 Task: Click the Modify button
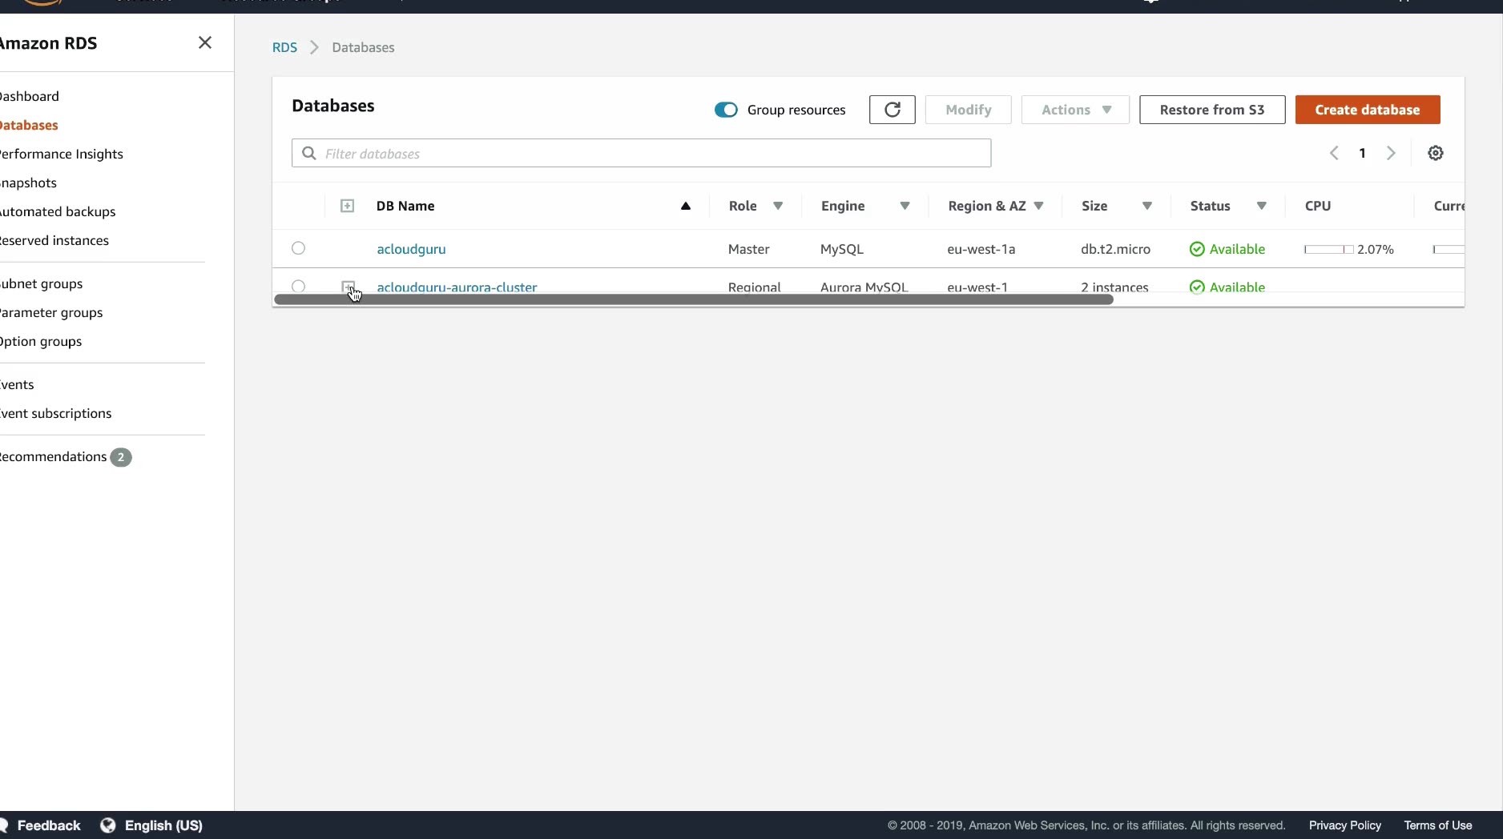tap(968, 110)
